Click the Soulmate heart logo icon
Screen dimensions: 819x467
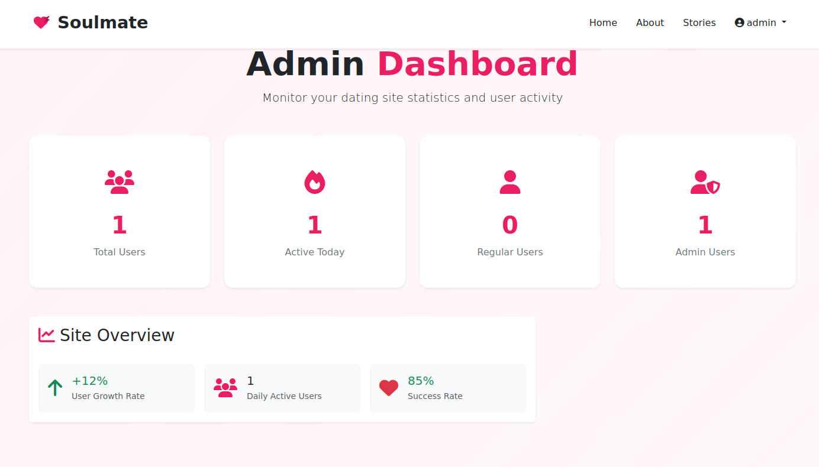pyautogui.click(x=41, y=22)
